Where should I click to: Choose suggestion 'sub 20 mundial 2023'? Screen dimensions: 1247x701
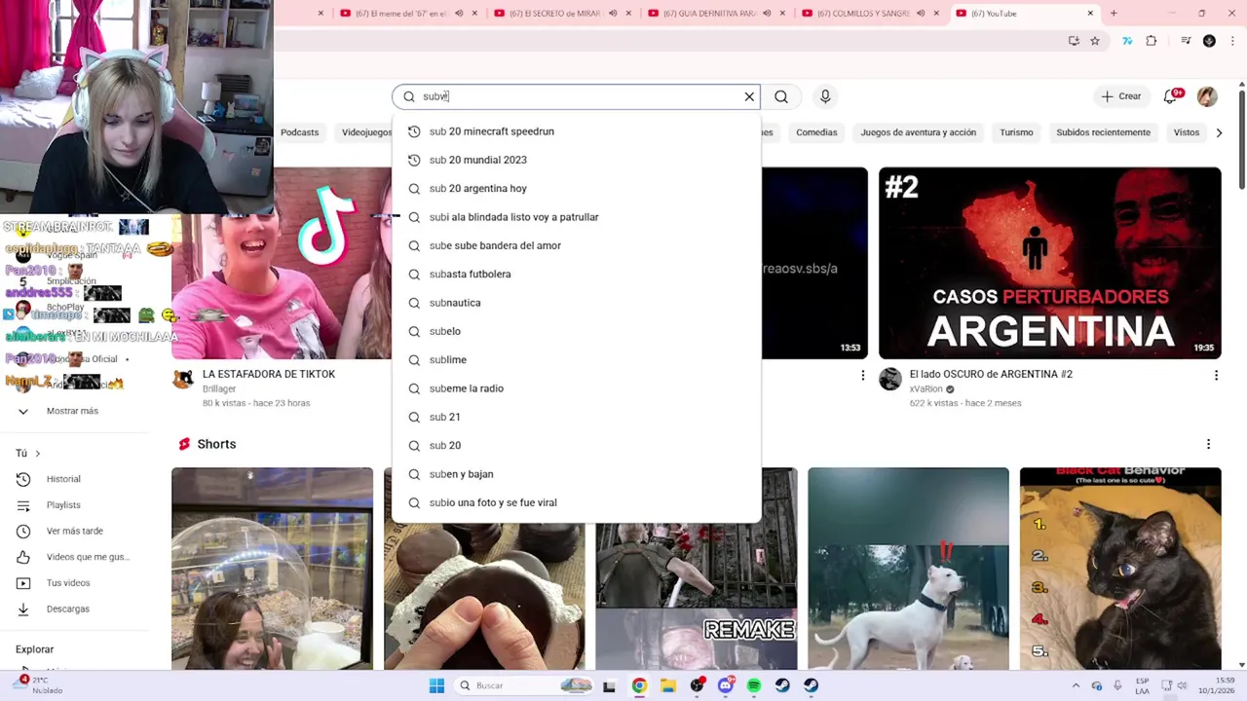576,160
